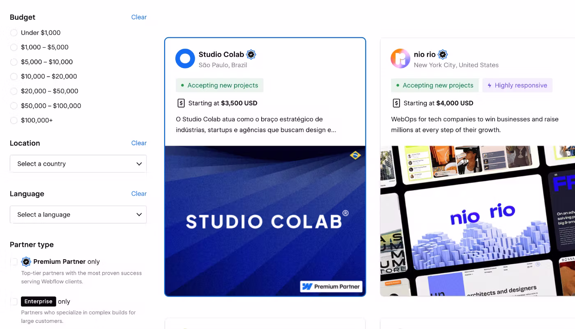
Task: Click the WebOps for tech companies description
Action: (475, 125)
